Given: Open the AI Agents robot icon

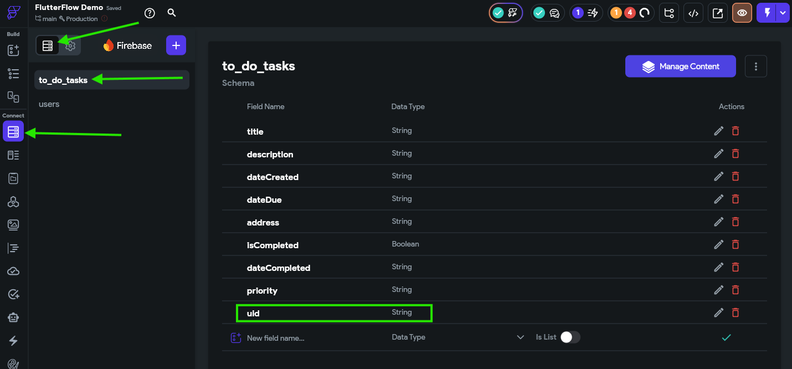Looking at the screenshot, I should click(13, 317).
